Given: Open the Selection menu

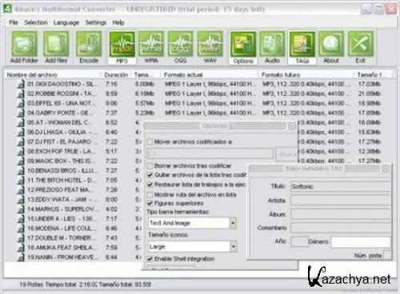Looking at the screenshot, I should (36, 22).
